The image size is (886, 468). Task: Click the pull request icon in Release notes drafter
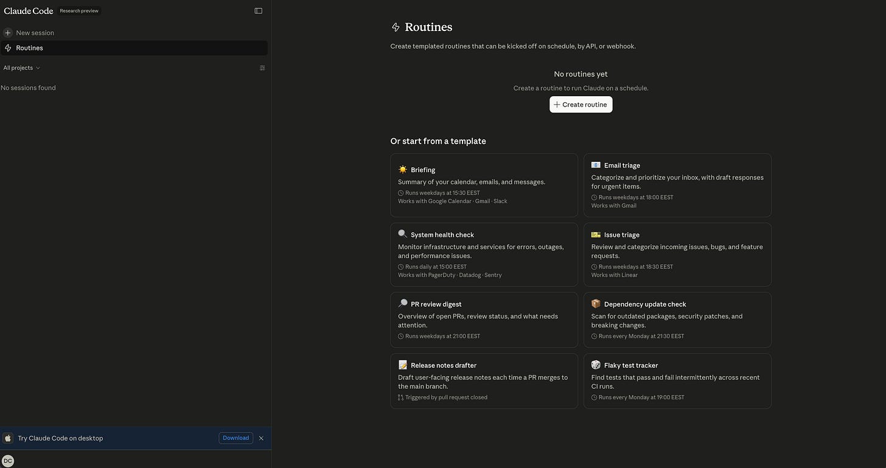pos(401,397)
